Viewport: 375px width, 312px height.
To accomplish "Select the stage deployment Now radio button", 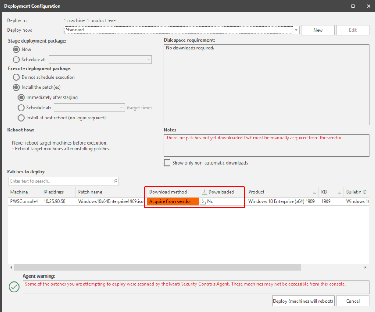I will coord(16,49).
